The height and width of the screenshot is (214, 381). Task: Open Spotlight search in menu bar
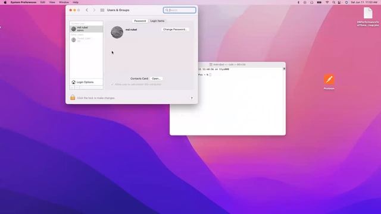[334, 2]
